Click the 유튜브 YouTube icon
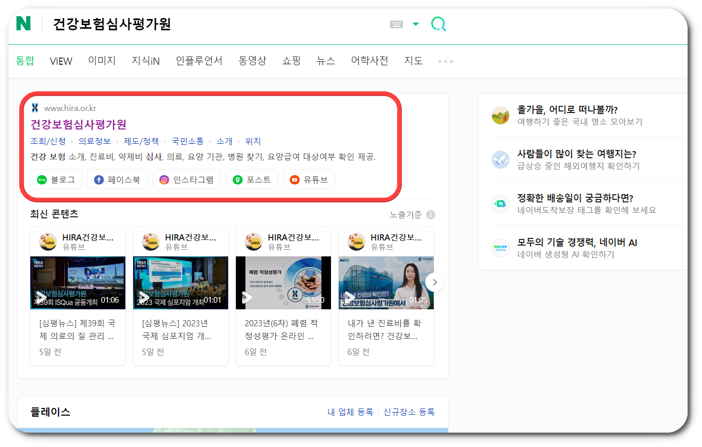 (294, 179)
